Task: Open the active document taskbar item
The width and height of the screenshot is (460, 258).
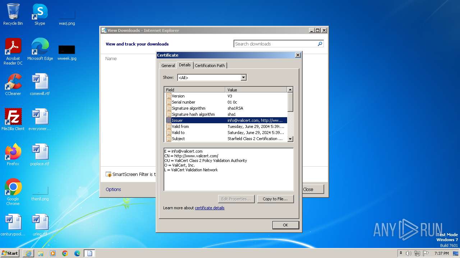Action: pos(89,253)
